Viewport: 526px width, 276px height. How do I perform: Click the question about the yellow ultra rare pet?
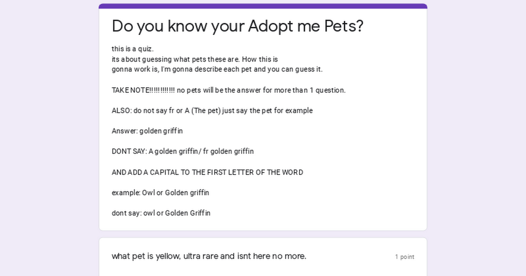[x=209, y=256]
